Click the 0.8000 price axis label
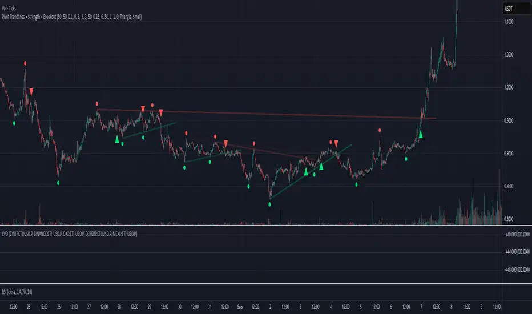Viewport: 532px width, 314px height. [x=509, y=219]
